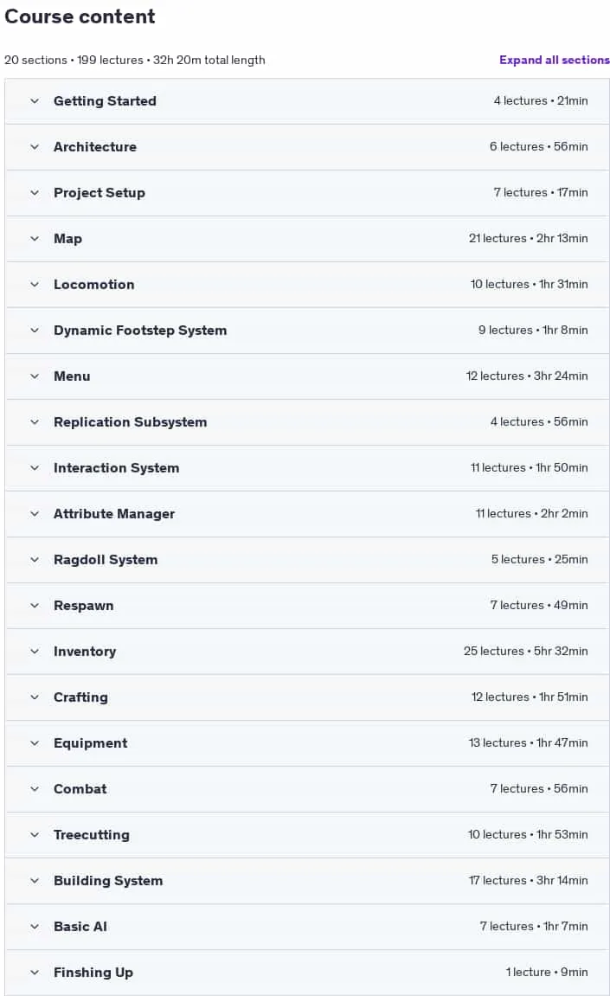610x996 pixels.
Task: Toggle the Locomotion section chevron
Action: point(35,285)
